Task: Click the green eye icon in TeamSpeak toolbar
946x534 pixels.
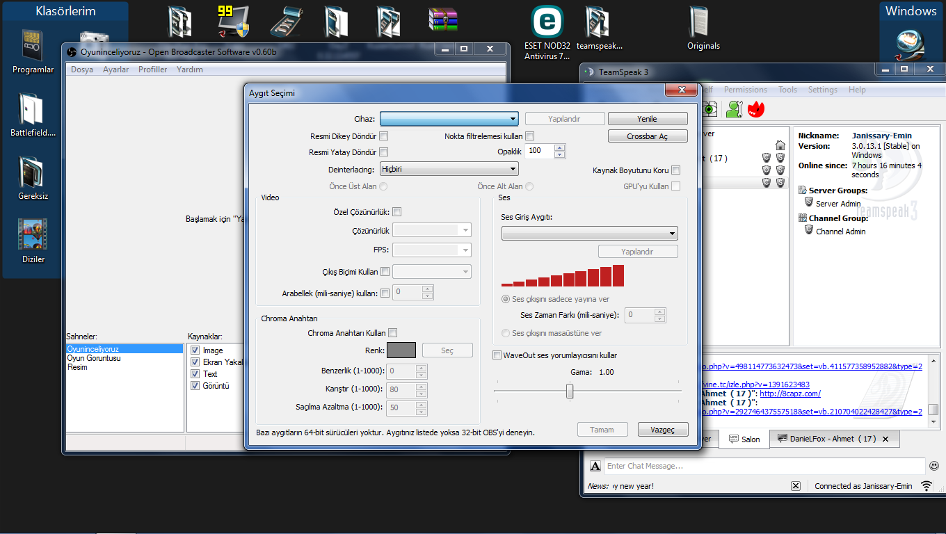Action: coord(709,108)
